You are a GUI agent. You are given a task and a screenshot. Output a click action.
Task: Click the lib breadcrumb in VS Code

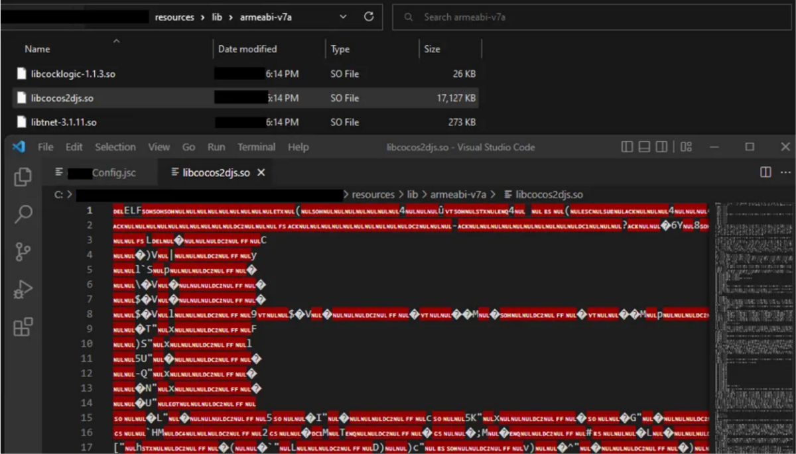[x=413, y=195]
